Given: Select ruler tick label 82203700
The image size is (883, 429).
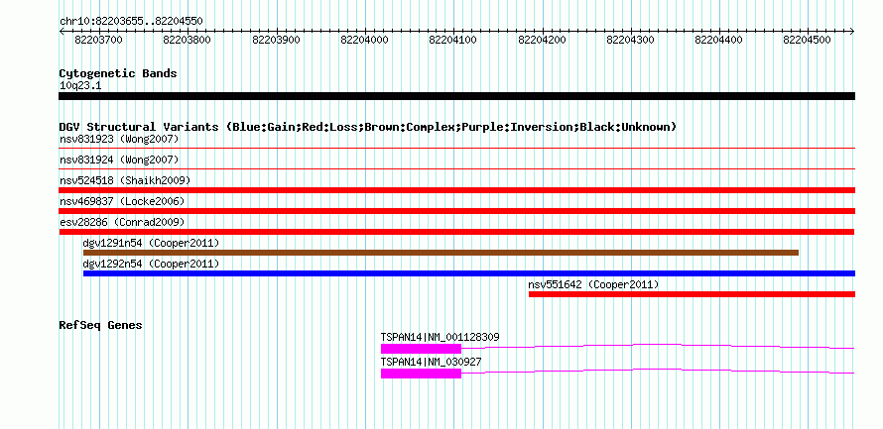Looking at the screenshot, I should pyautogui.click(x=98, y=40).
